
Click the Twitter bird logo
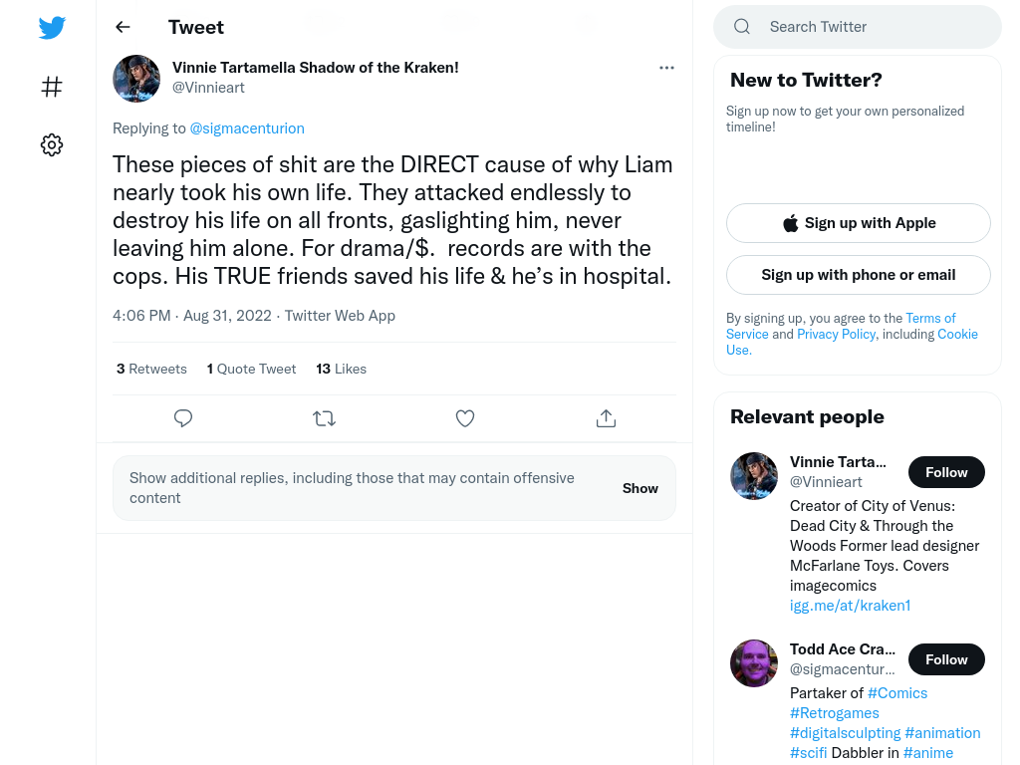52,27
